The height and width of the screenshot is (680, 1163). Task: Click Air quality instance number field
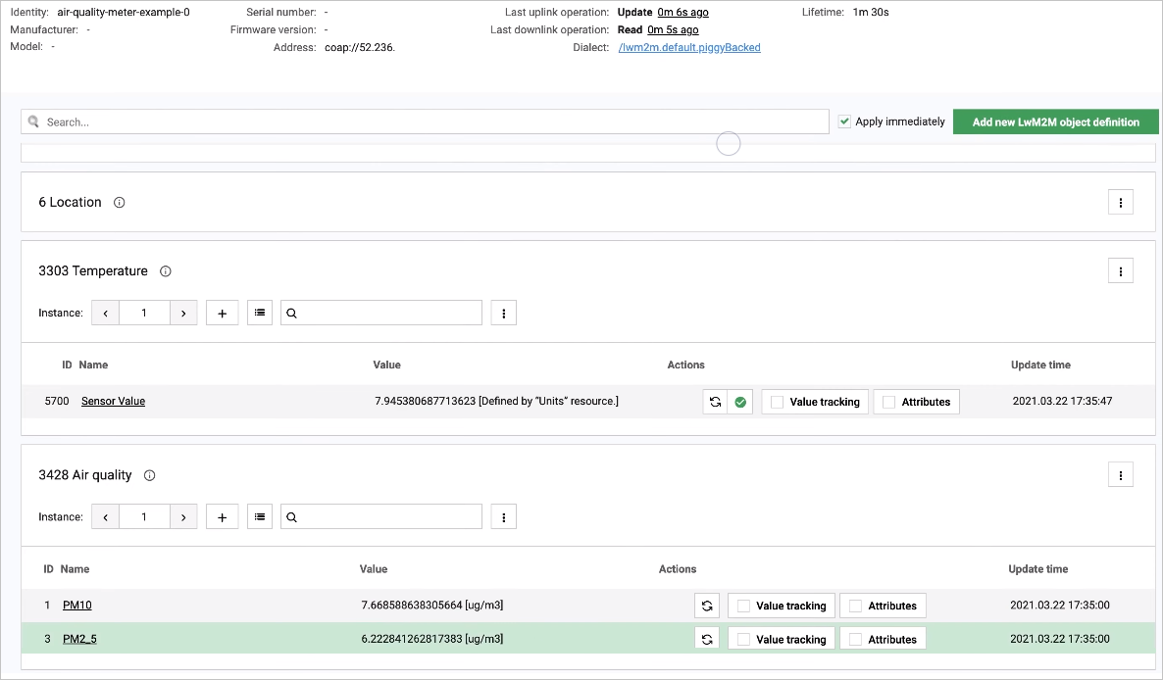[144, 517]
